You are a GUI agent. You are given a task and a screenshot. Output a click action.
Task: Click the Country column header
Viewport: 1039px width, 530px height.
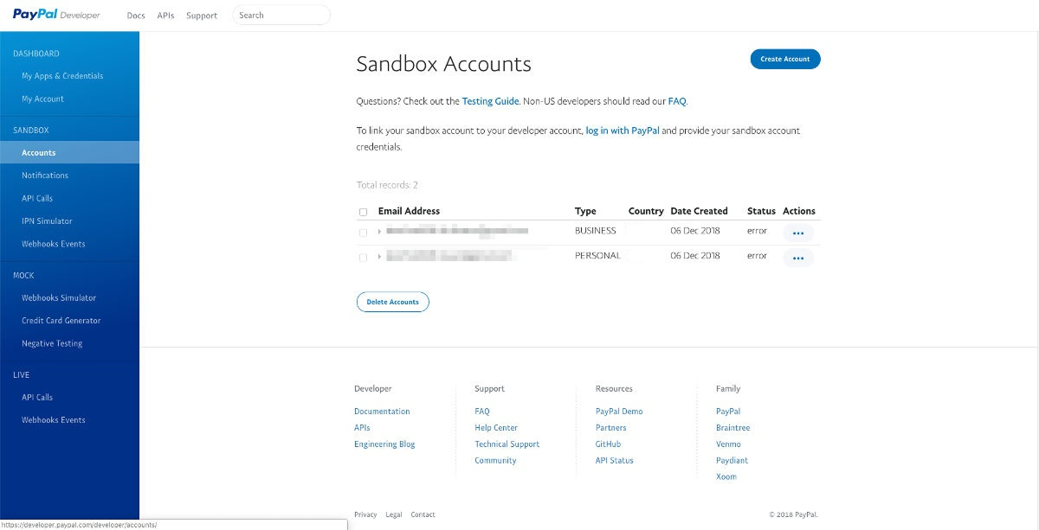point(646,211)
